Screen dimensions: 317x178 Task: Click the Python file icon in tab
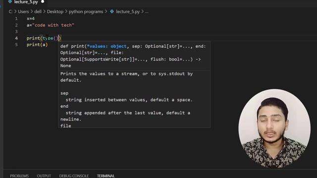pyautogui.click(x=10, y=2)
